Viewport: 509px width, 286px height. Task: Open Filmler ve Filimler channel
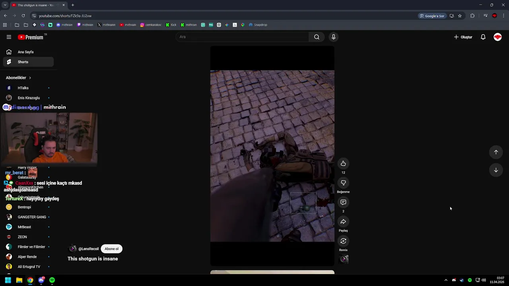pos(28,247)
